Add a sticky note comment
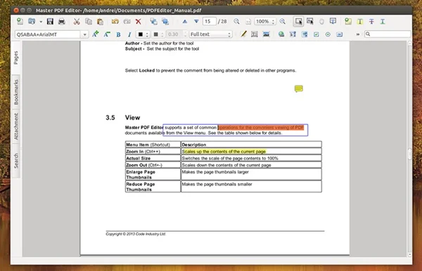The width and height of the screenshot is (422, 271). click(x=348, y=21)
